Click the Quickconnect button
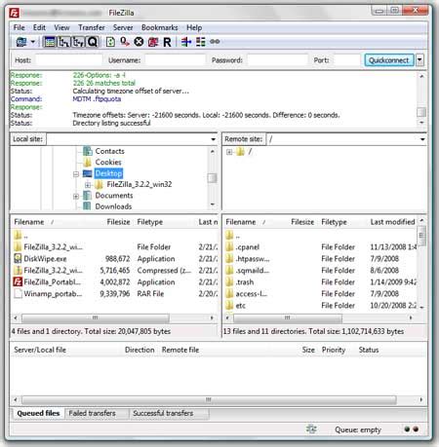The width and height of the screenshot is (439, 447). click(x=389, y=60)
